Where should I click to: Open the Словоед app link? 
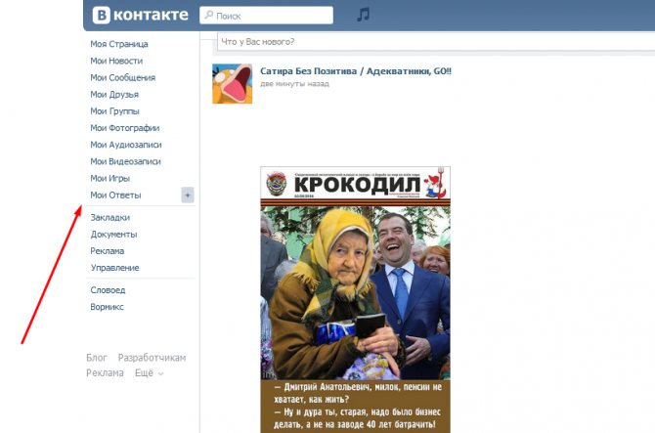point(108,289)
